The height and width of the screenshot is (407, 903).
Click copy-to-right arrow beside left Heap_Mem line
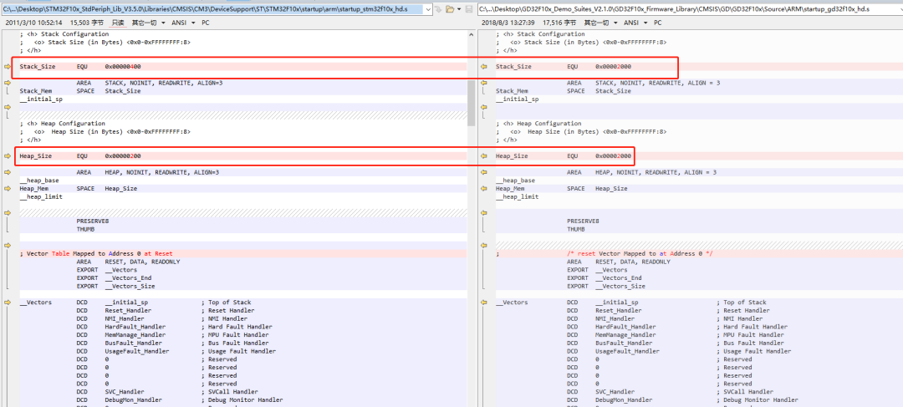tap(8, 188)
